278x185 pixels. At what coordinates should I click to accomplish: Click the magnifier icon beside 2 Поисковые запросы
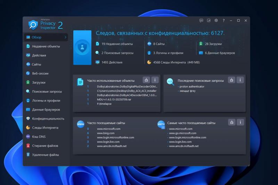tap(97, 53)
